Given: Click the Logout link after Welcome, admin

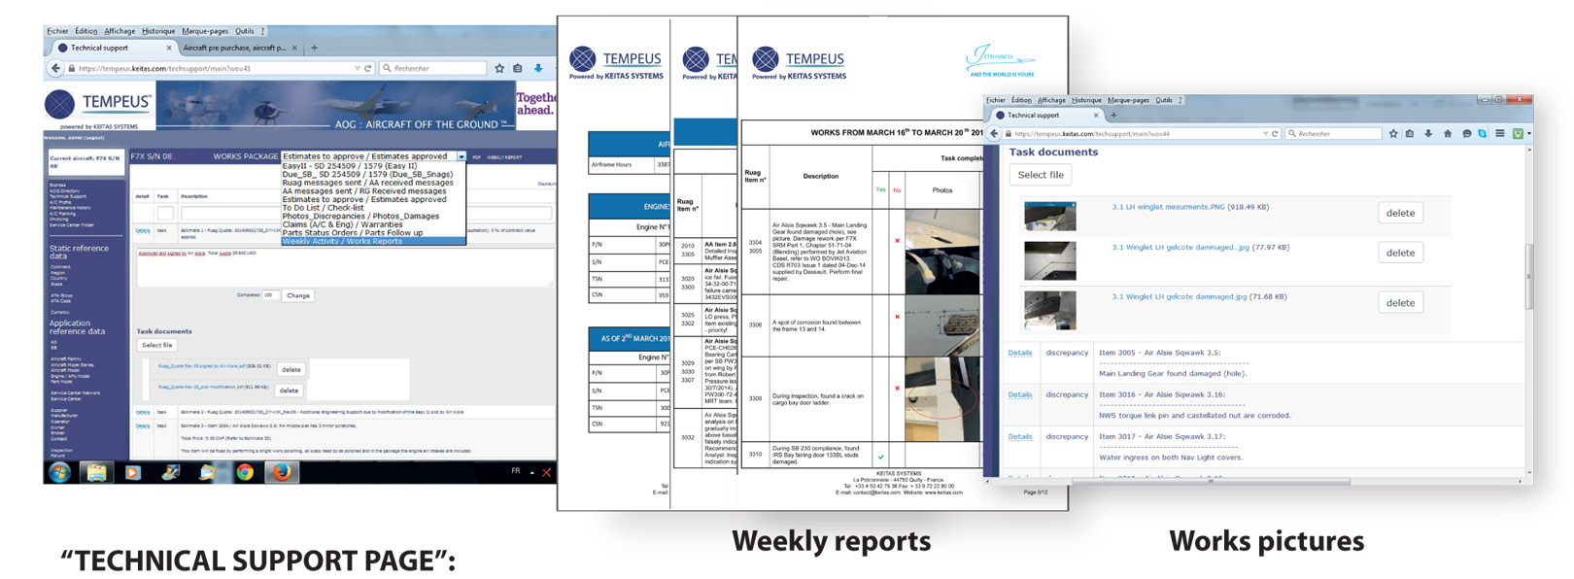Looking at the screenshot, I should coord(95,138).
